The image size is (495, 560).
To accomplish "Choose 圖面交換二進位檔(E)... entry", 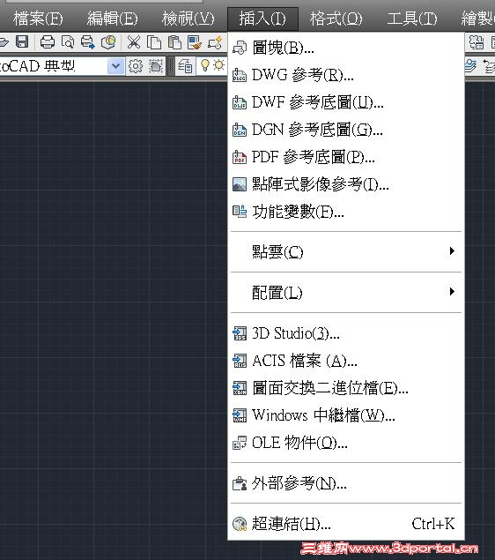I will (x=346, y=388).
